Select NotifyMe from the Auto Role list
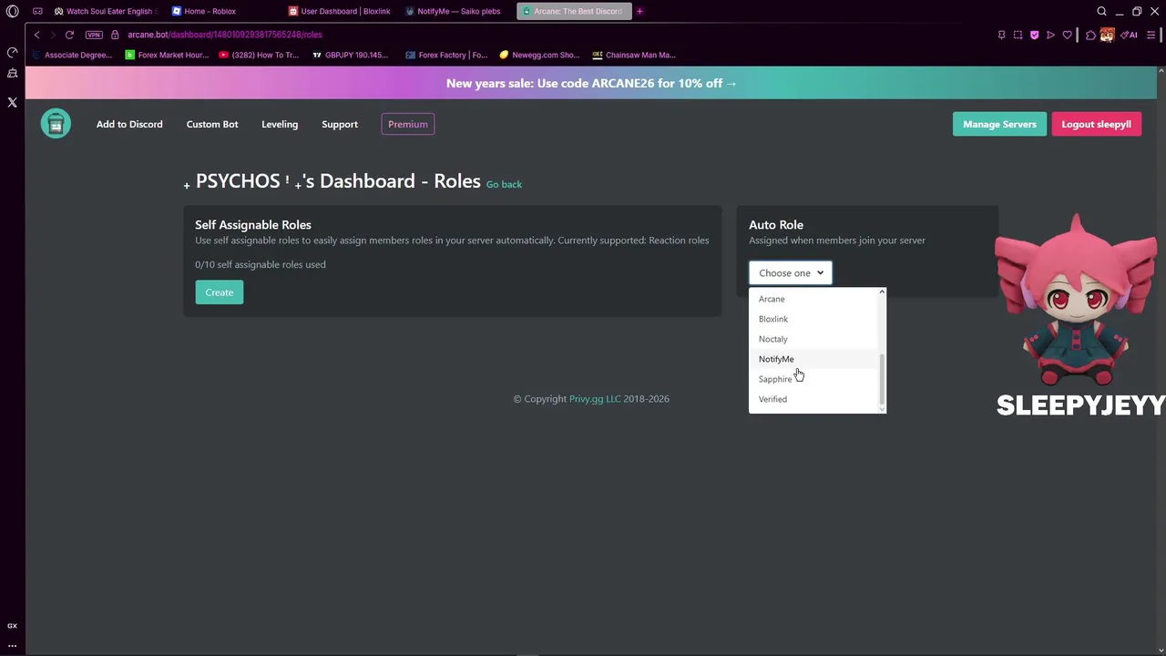The height and width of the screenshot is (656, 1166). (x=815, y=359)
